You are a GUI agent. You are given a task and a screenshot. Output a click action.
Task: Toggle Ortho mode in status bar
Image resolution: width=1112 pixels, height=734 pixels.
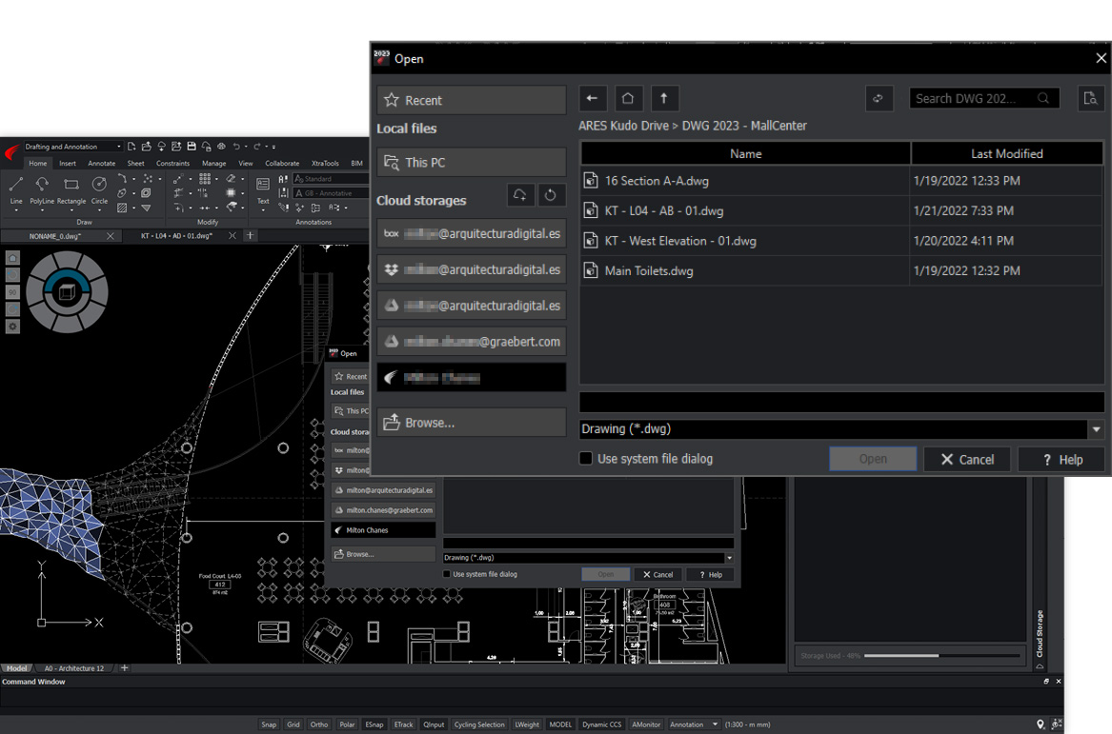pos(319,724)
